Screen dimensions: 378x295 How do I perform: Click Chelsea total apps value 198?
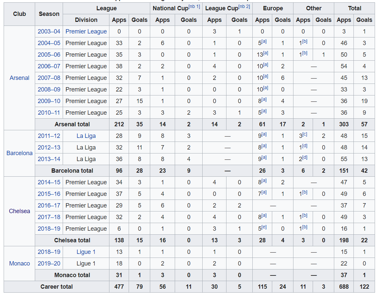(344, 240)
